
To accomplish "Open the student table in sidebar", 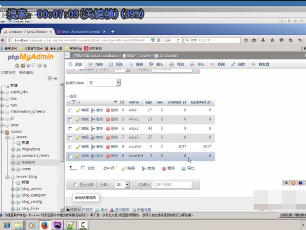I will click(x=28, y=162).
